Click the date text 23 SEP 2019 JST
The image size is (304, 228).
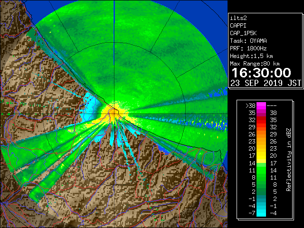tap(266, 83)
